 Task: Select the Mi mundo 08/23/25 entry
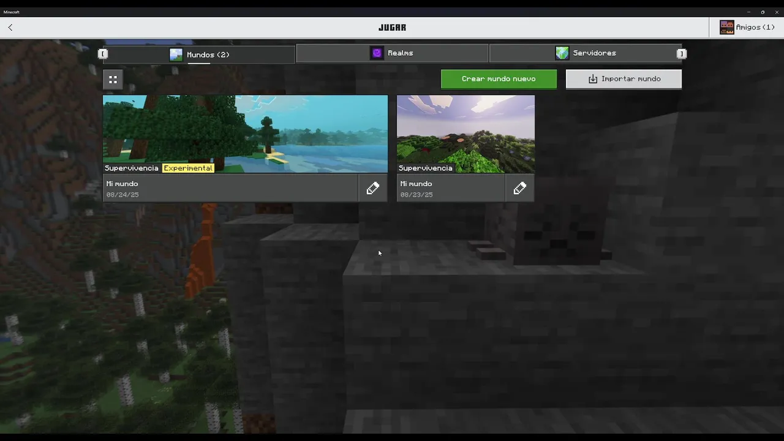[451, 189]
